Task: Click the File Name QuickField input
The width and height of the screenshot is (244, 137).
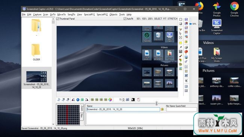Action: (x=181, y=110)
